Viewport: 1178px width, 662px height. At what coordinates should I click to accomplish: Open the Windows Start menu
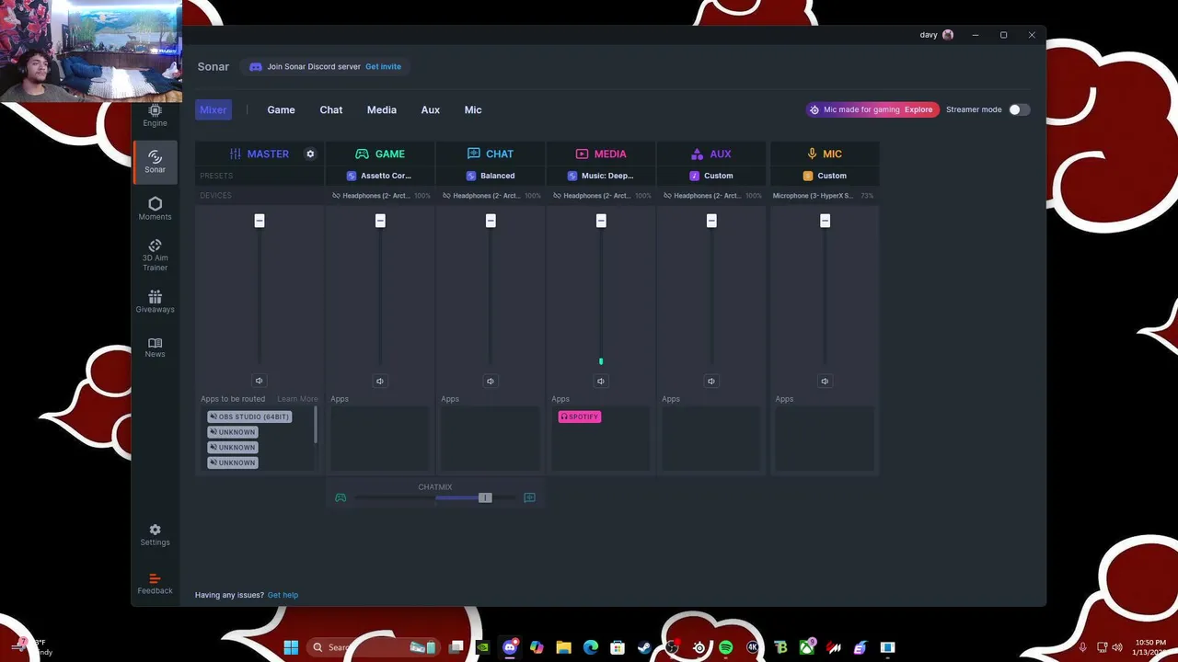291,647
